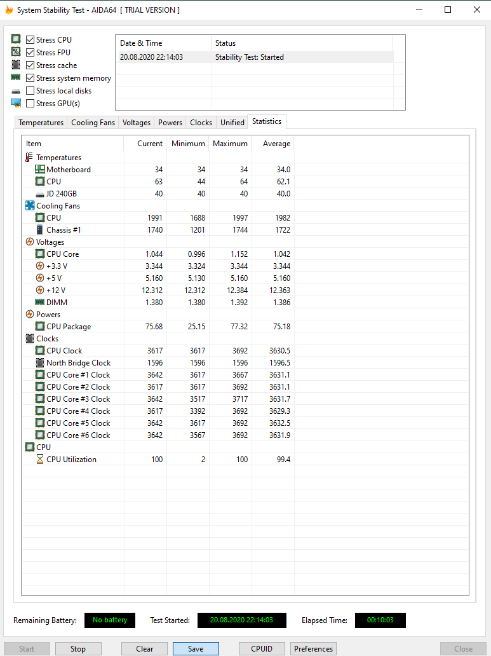Screen dimensions: 491x656
Task: Click the CPU Core #3 Clock icon
Action: (x=40, y=399)
